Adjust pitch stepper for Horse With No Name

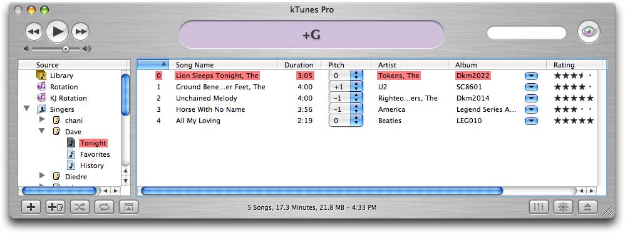click(357, 109)
